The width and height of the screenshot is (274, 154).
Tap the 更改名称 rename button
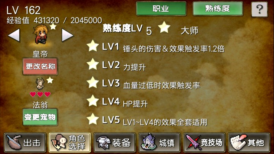40,67
